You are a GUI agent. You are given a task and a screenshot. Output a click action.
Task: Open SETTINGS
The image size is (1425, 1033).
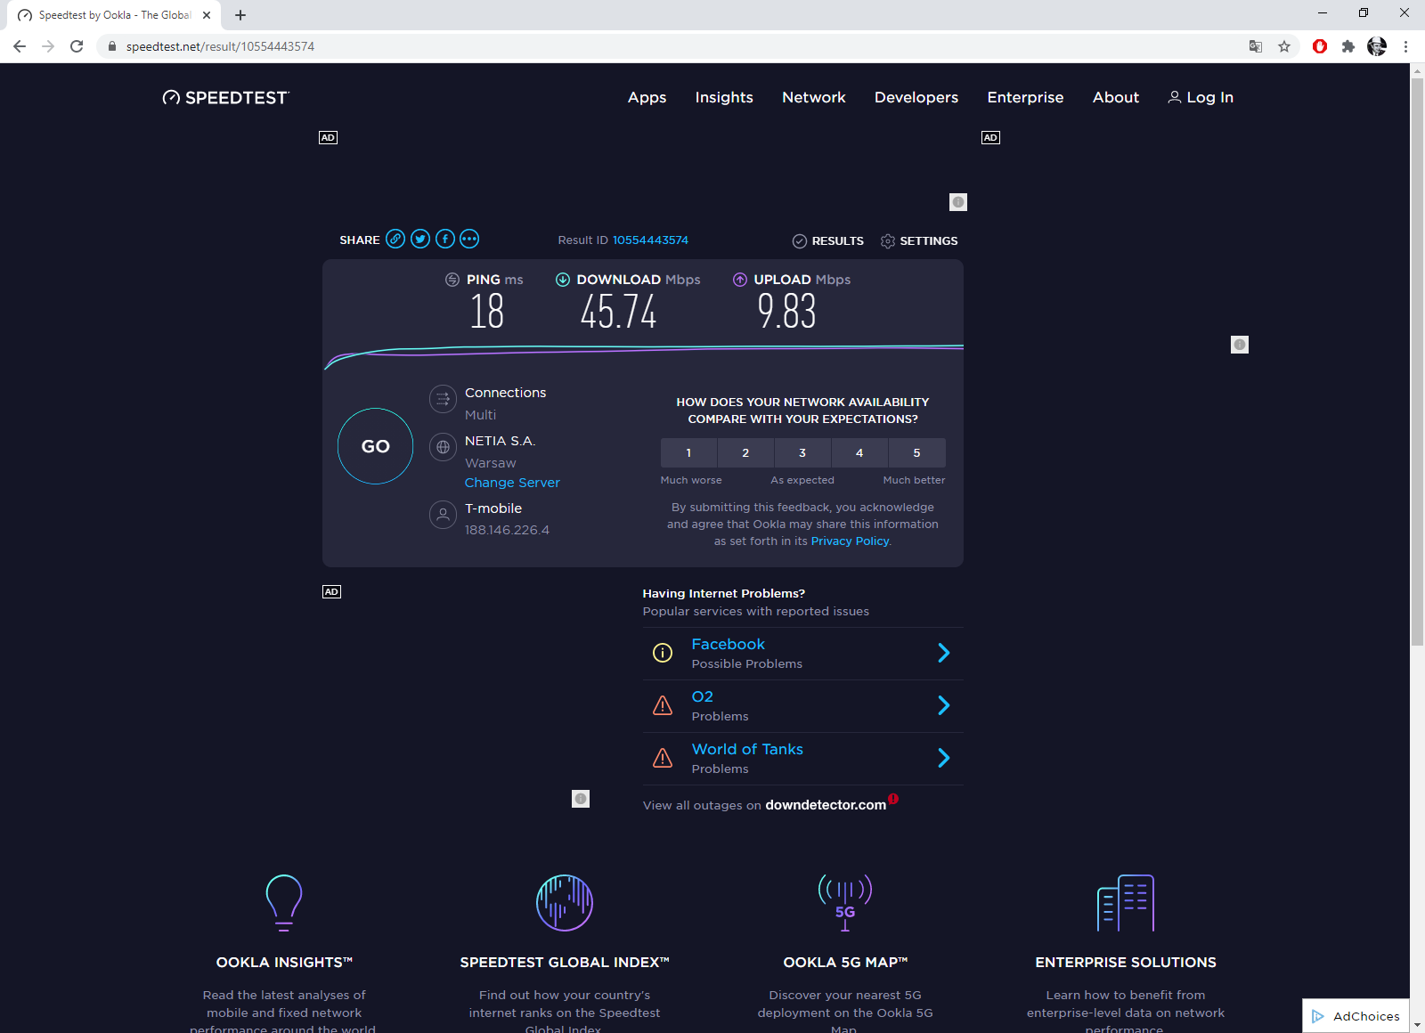click(x=919, y=241)
